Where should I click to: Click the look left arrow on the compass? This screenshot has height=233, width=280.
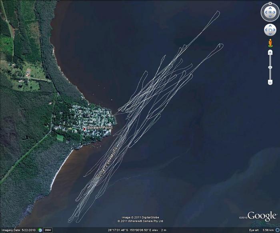(x=265, y=12)
